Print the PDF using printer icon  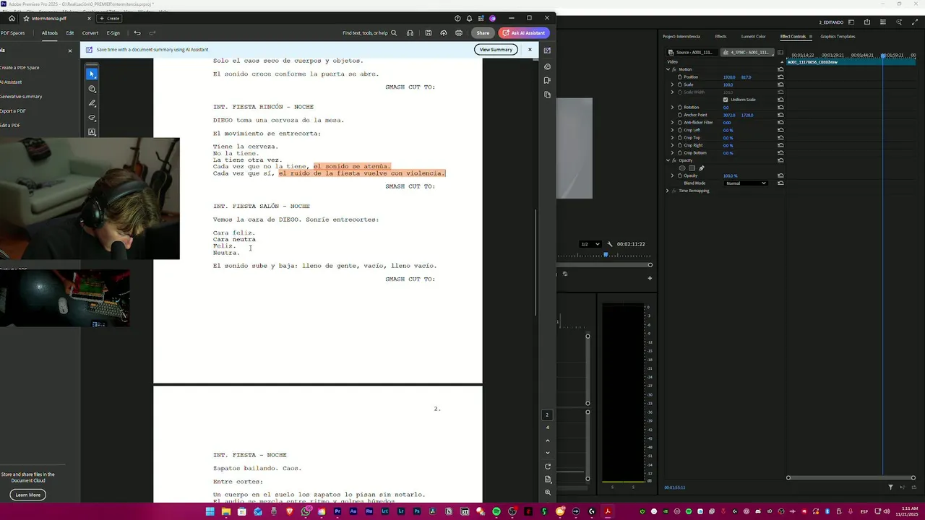tap(459, 32)
